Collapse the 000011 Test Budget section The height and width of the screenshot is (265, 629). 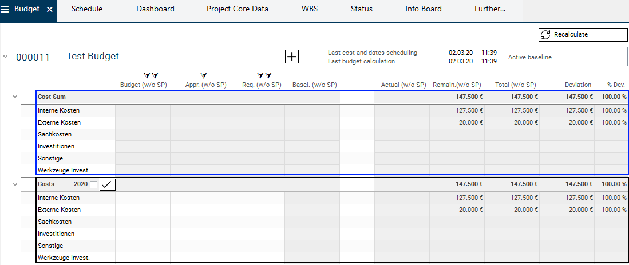click(x=6, y=57)
